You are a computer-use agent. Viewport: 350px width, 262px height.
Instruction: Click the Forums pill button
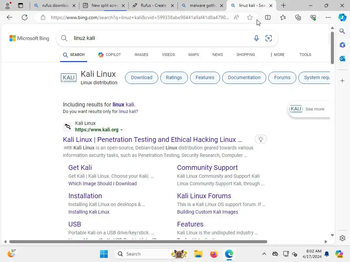tap(282, 77)
